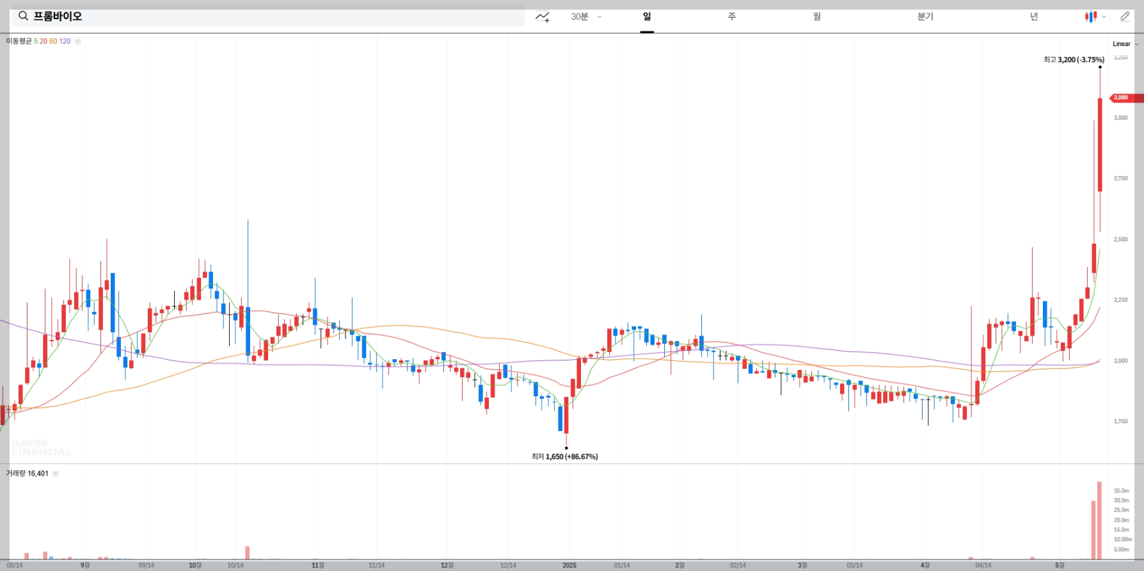
Task: Click the 10/14 date axis label
Action: coord(235,565)
